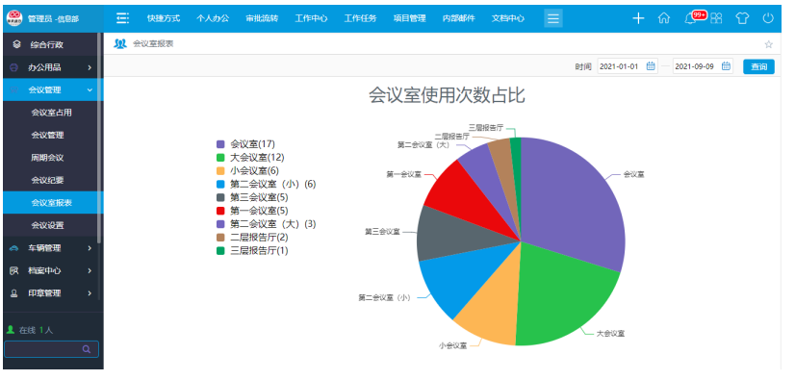
Task: Favorite this page with the star icon
Action: click(x=769, y=44)
